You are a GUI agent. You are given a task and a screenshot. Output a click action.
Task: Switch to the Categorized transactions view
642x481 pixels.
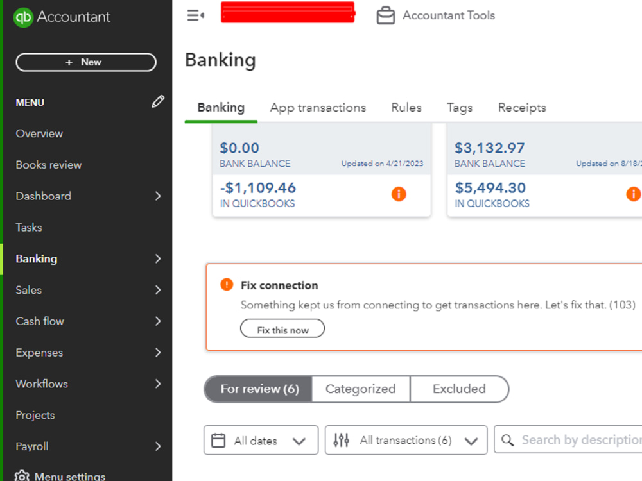pyautogui.click(x=360, y=389)
